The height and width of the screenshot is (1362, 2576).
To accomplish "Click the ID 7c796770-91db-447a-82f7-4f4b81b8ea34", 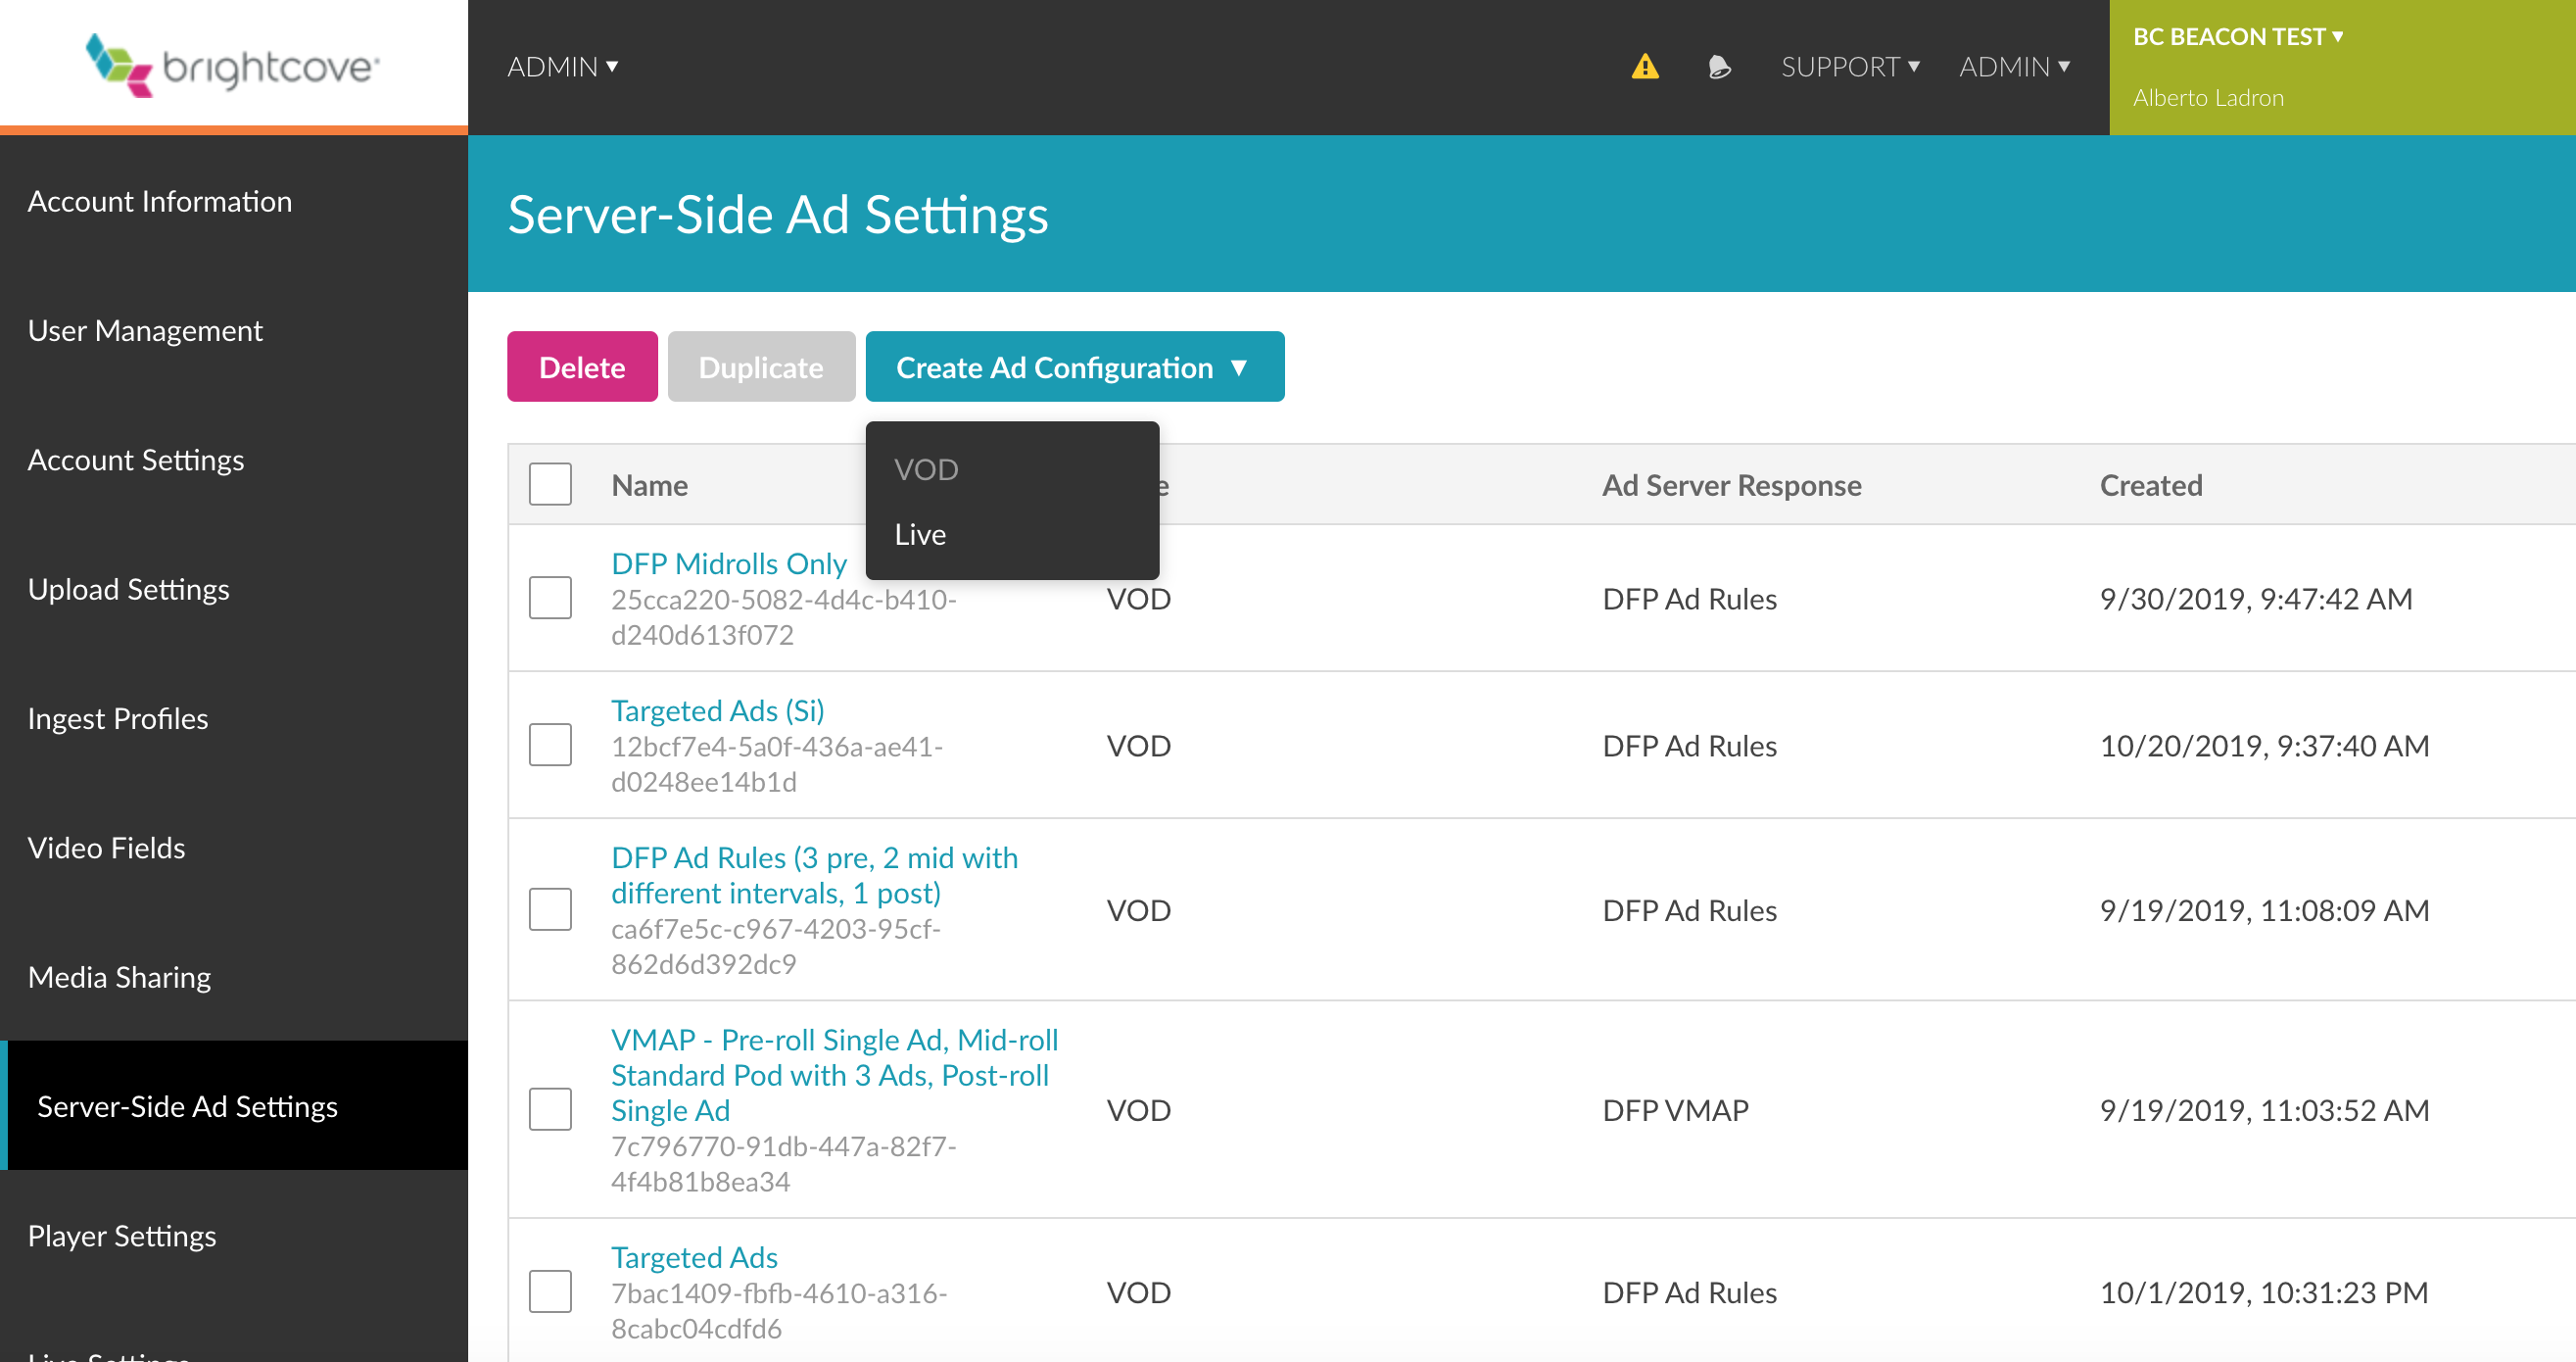I will tap(784, 1164).
